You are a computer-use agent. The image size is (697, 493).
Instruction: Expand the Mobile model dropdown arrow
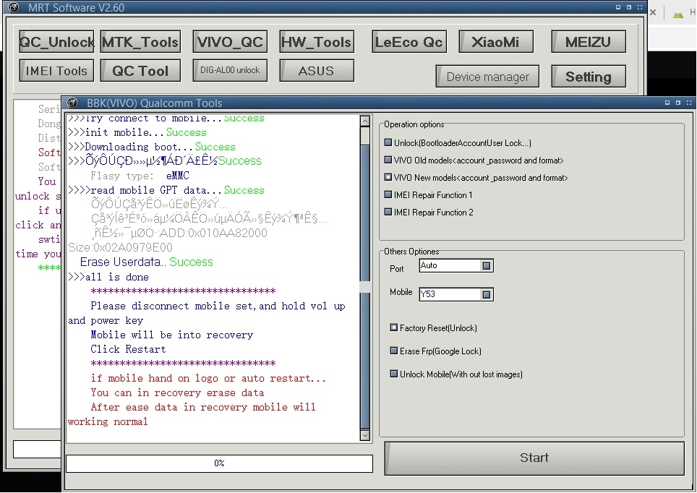pyautogui.click(x=487, y=294)
